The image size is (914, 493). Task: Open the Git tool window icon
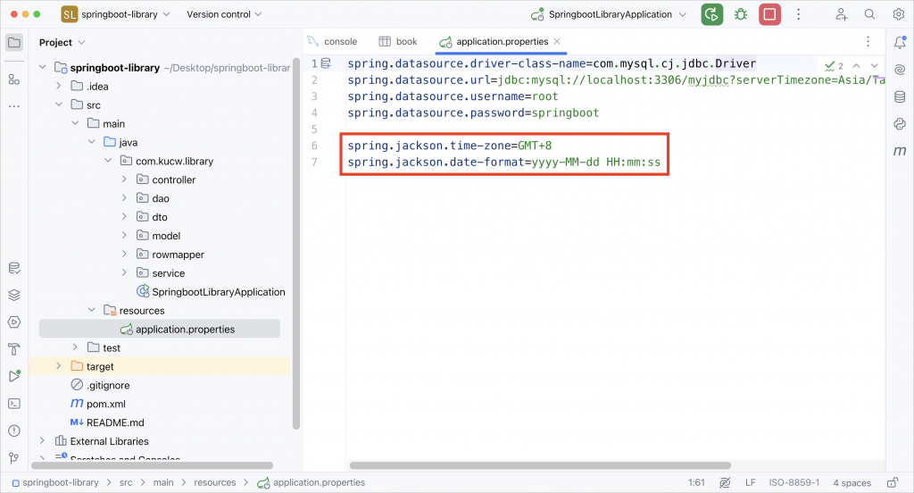[14, 458]
